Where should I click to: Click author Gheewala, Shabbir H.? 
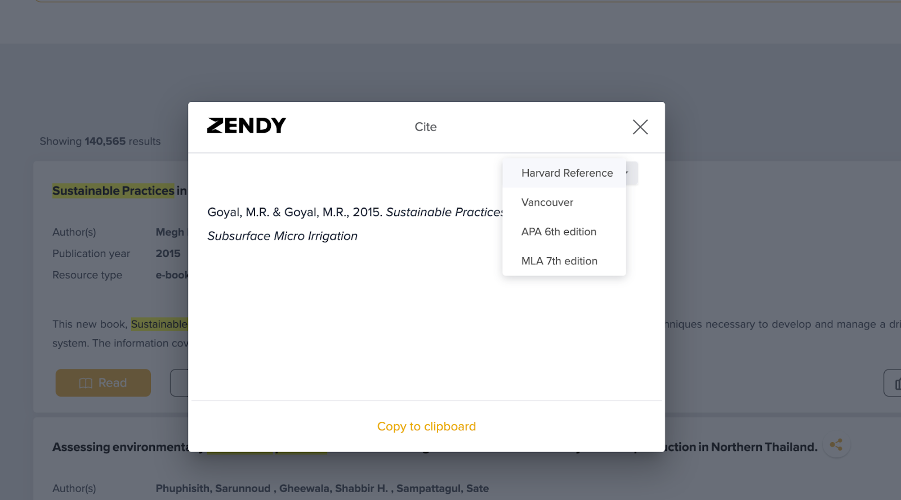pyautogui.click(x=333, y=488)
